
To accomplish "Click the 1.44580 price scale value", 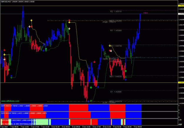I will [181, 51].
